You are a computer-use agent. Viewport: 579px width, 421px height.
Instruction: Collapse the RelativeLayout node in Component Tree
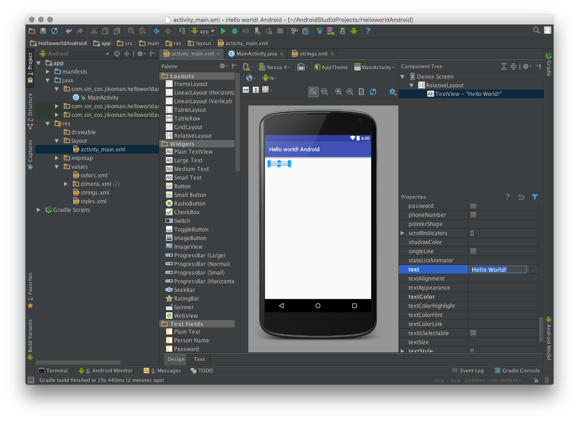412,85
